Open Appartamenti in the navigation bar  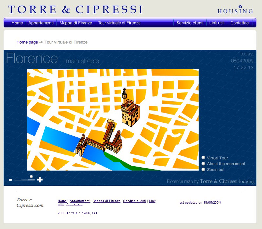(41, 23)
